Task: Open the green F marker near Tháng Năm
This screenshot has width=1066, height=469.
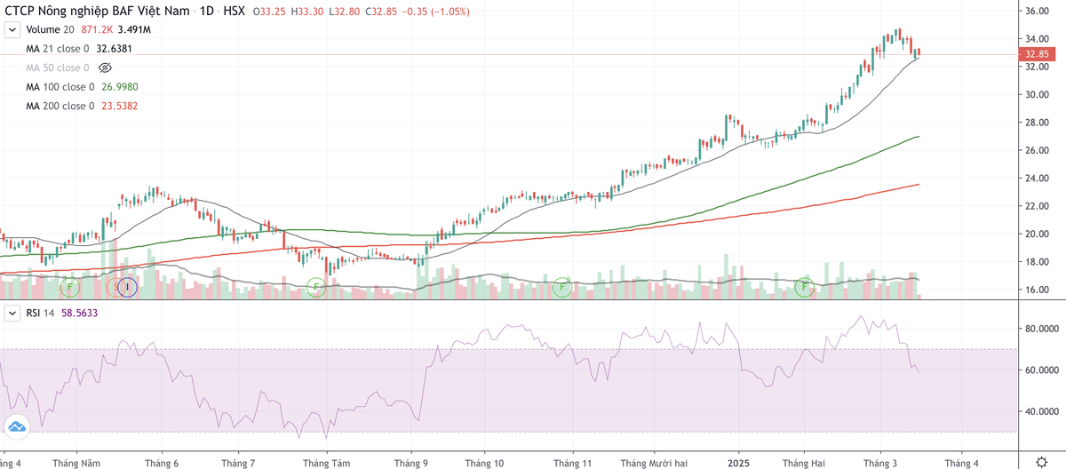Action: pos(69,287)
